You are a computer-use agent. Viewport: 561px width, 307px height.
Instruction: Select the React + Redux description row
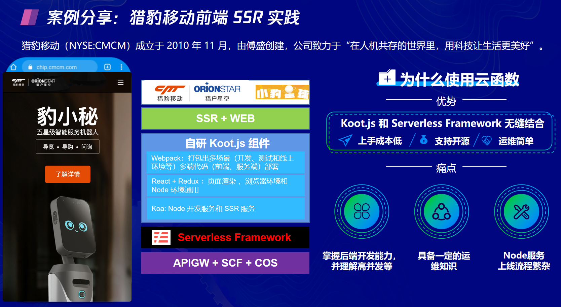click(225, 185)
